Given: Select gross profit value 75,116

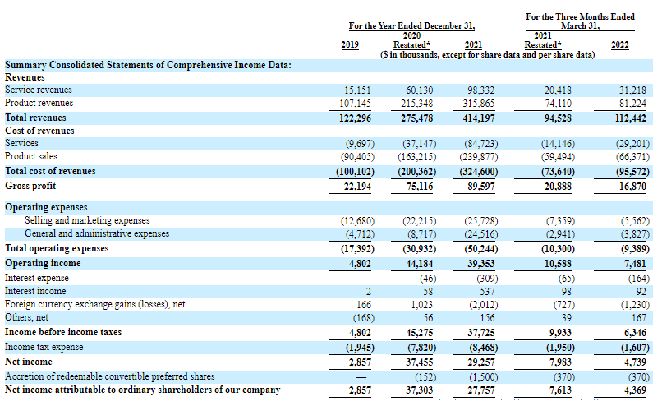Looking at the screenshot, I should click(x=420, y=187).
